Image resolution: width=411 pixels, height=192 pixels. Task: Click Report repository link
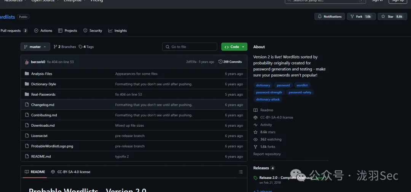(267, 154)
